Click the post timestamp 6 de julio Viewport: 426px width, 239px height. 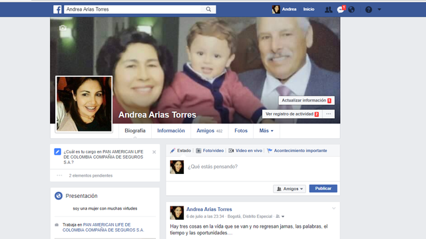click(205, 216)
